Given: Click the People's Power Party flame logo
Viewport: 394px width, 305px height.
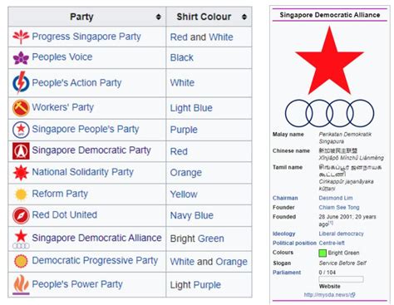Looking at the screenshot, I should click(21, 284).
